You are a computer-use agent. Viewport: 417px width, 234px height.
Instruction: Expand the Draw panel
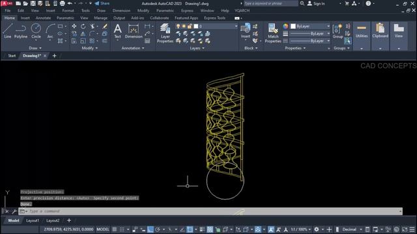(35, 48)
